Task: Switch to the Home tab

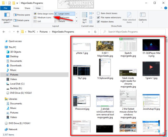Action: pos(16,8)
